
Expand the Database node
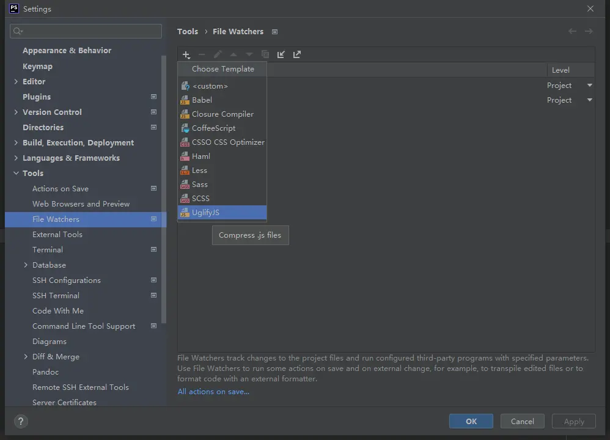[x=26, y=265]
